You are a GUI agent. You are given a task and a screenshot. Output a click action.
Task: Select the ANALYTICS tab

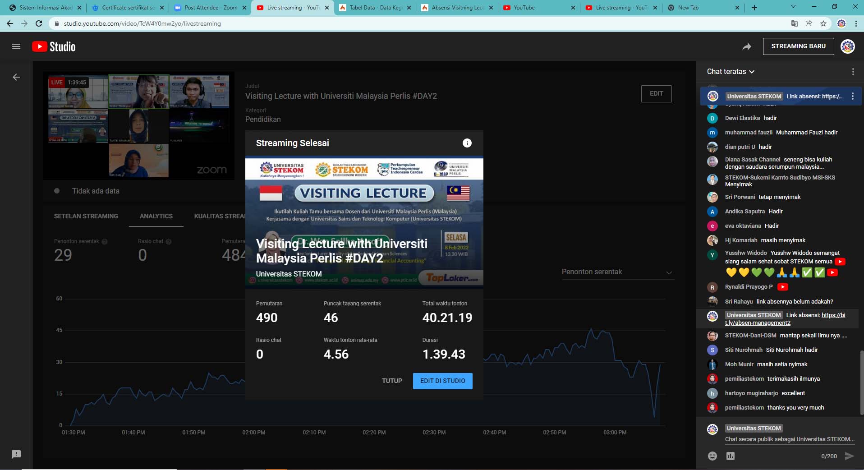156,216
